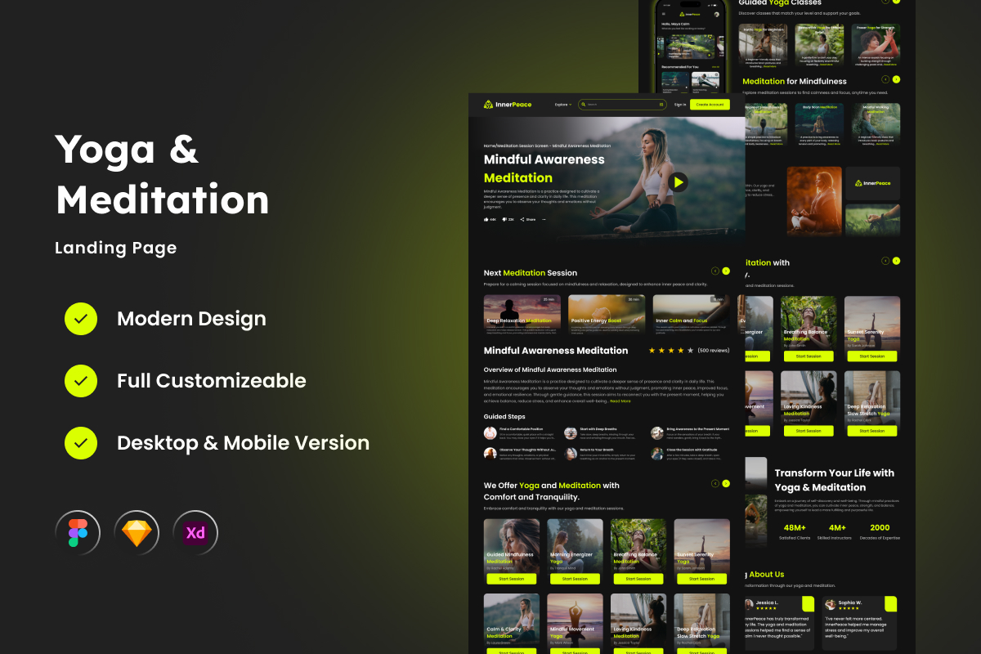Click the Home link in the breadcrumb
The height and width of the screenshot is (654, 981).
point(490,146)
